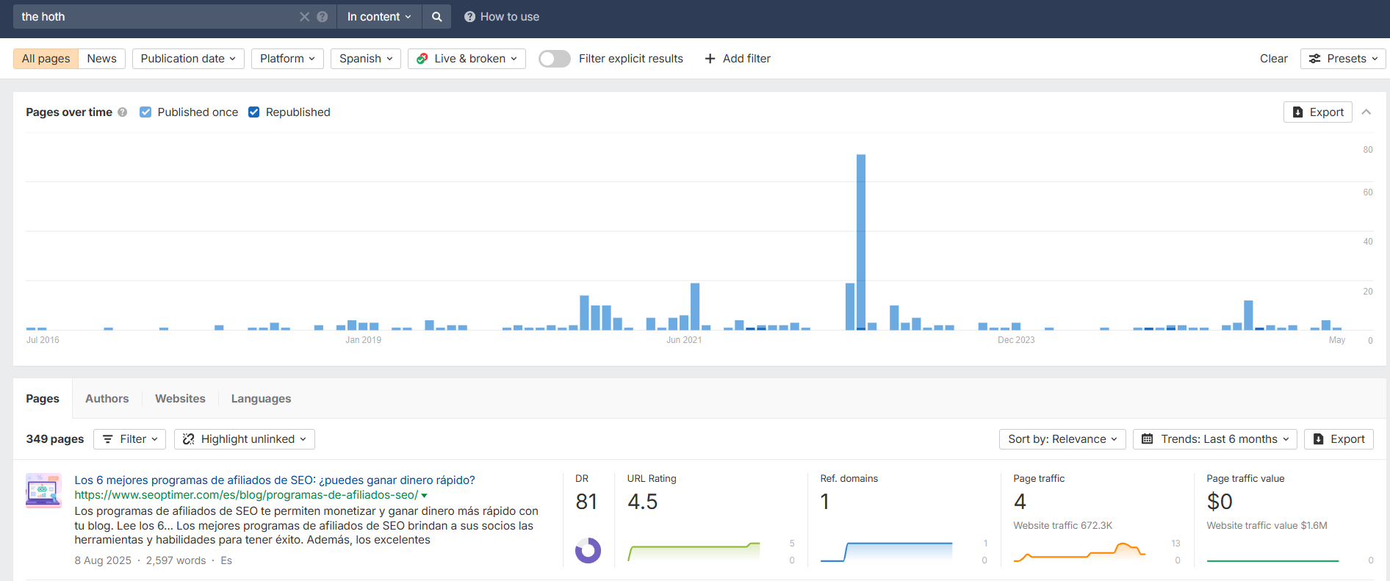Click the DR donut chart icon

tap(588, 550)
